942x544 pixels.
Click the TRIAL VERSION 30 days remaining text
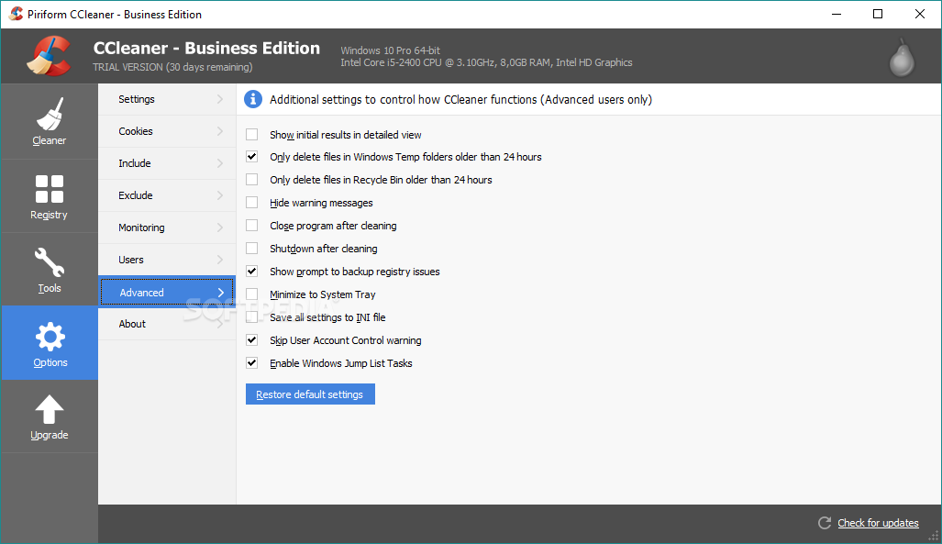click(x=172, y=67)
